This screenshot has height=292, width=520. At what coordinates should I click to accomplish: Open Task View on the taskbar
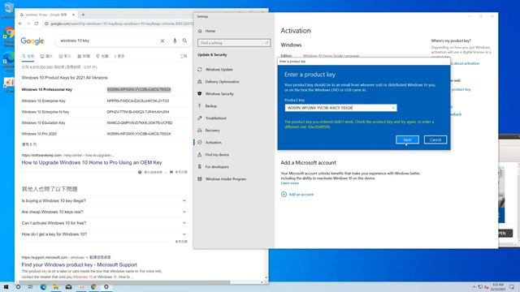pos(30,287)
